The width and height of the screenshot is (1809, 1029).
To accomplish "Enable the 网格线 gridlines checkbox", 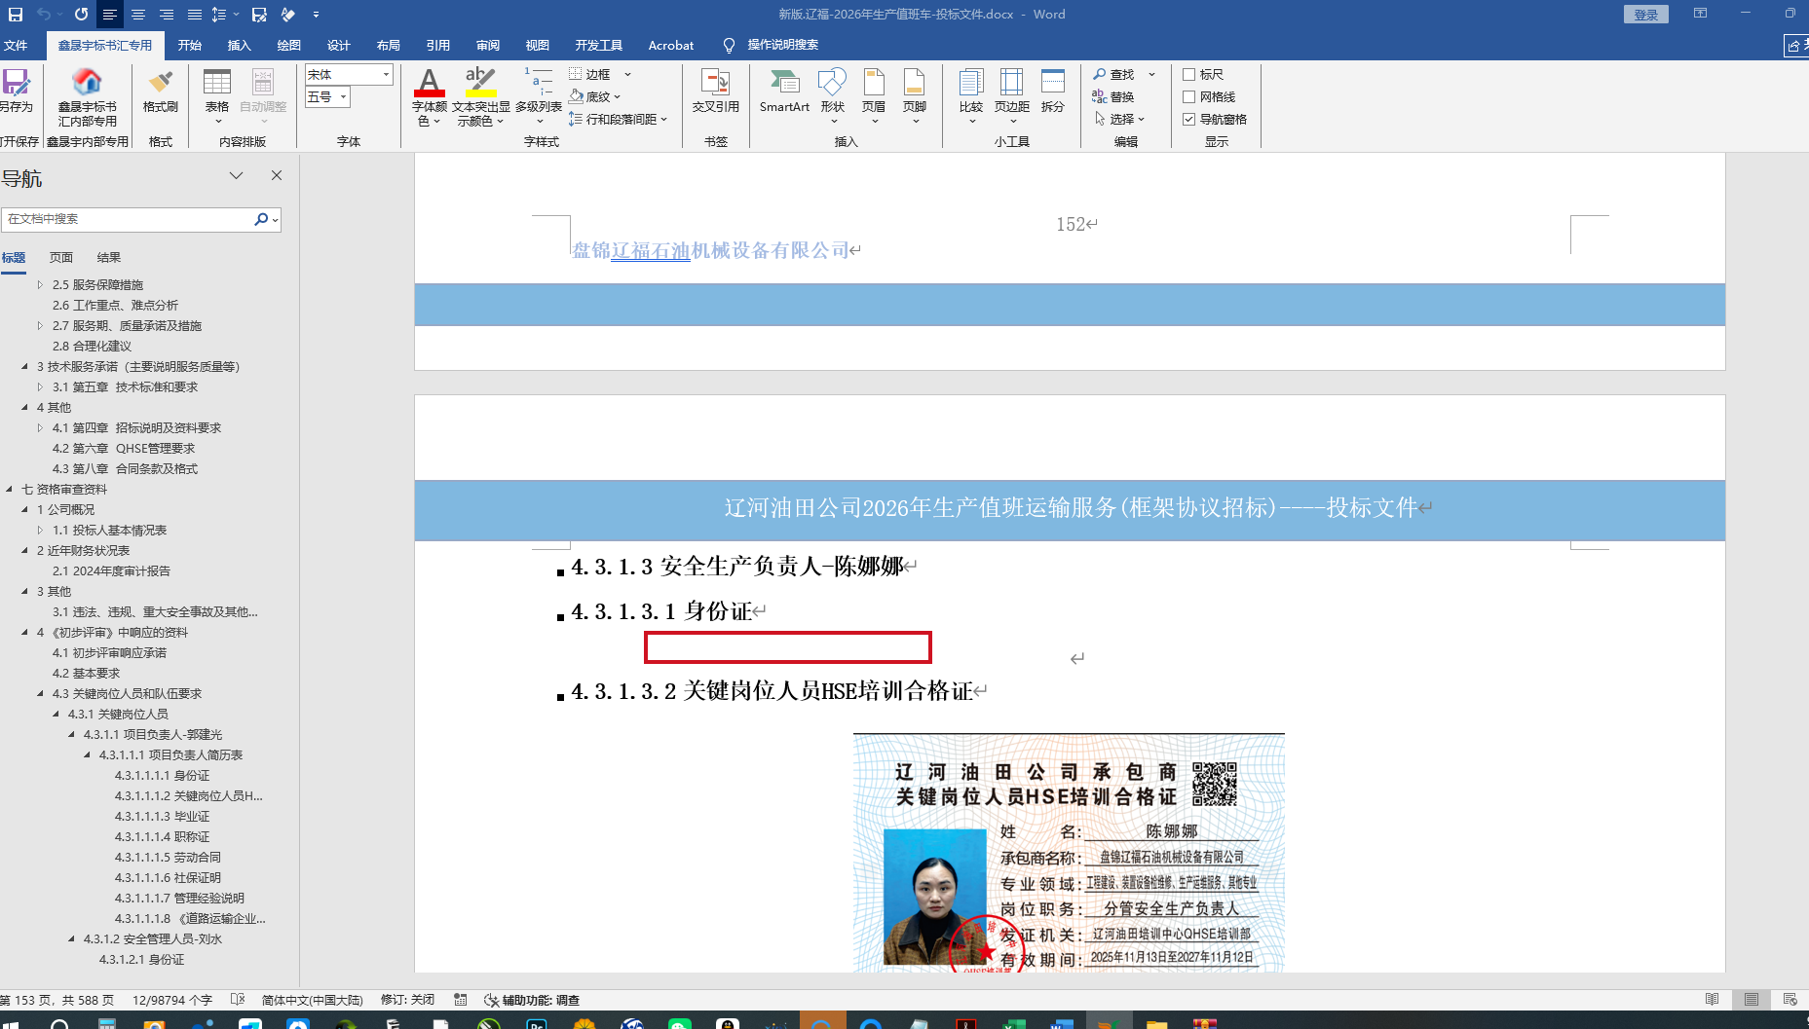I will pyautogui.click(x=1189, y=96).
